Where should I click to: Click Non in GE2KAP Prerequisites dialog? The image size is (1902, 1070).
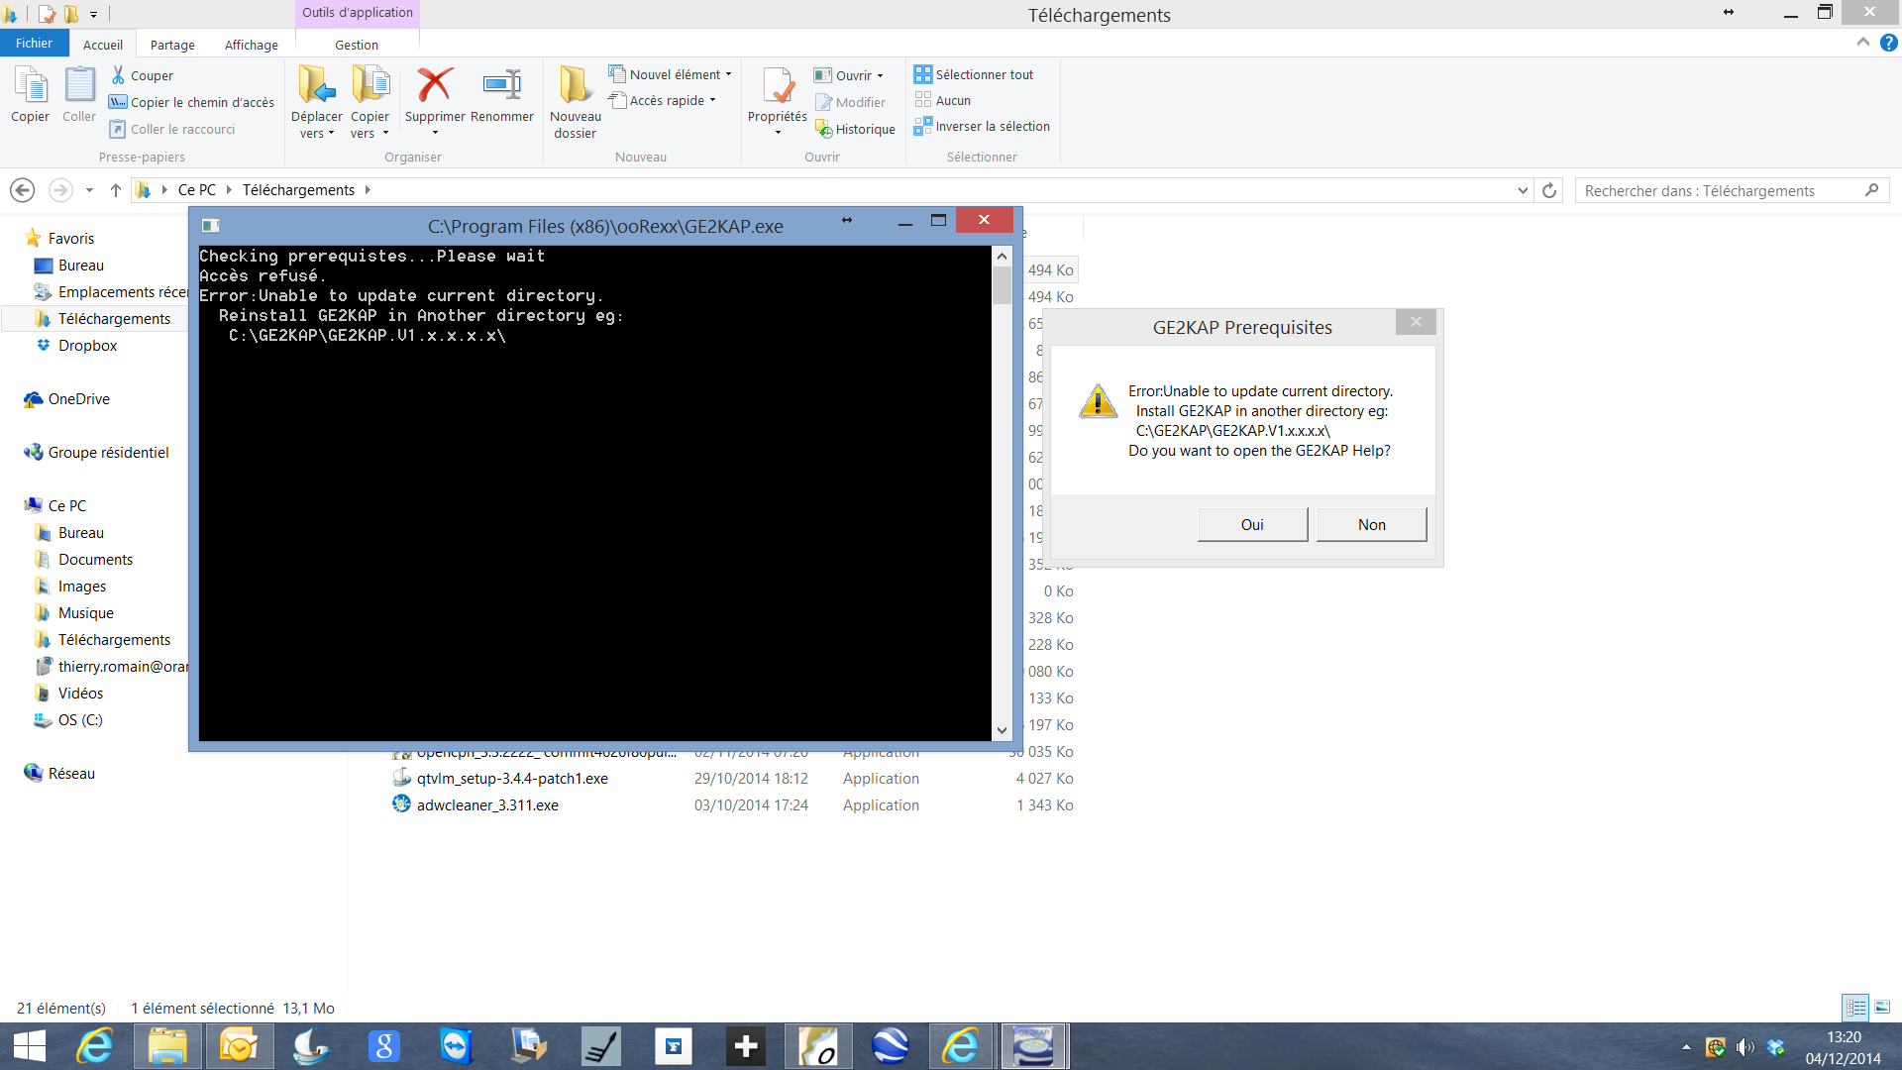point(1372,525)
